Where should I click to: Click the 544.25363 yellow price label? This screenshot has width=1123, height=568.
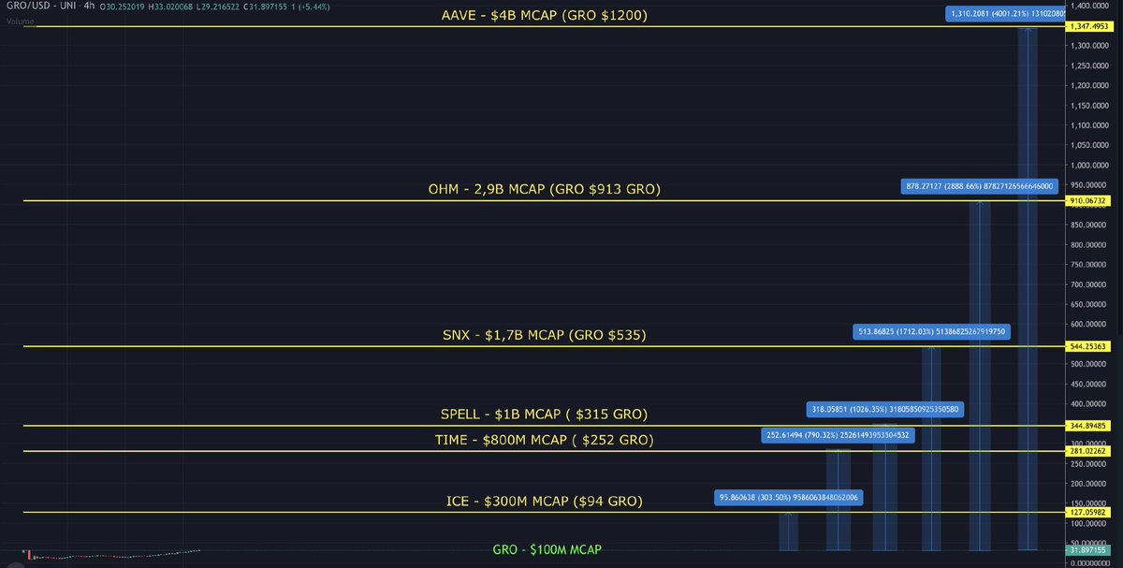pyautogui.click(x=1090, y=346)
